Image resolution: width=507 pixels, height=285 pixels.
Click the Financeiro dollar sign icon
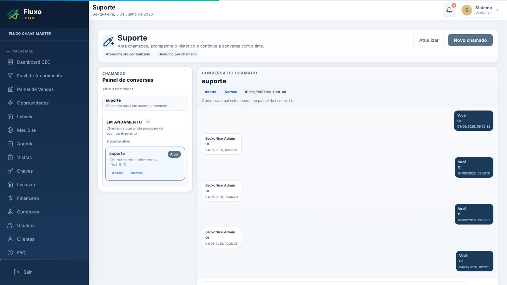tap(10, 198)
